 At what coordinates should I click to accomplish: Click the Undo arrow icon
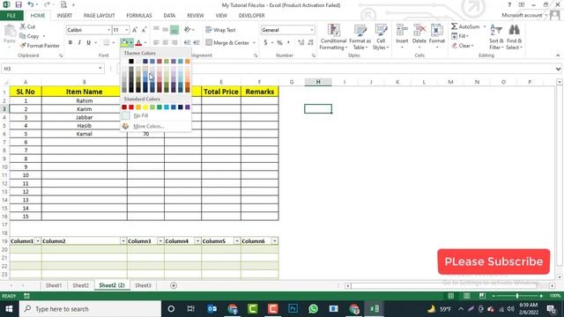31,4
